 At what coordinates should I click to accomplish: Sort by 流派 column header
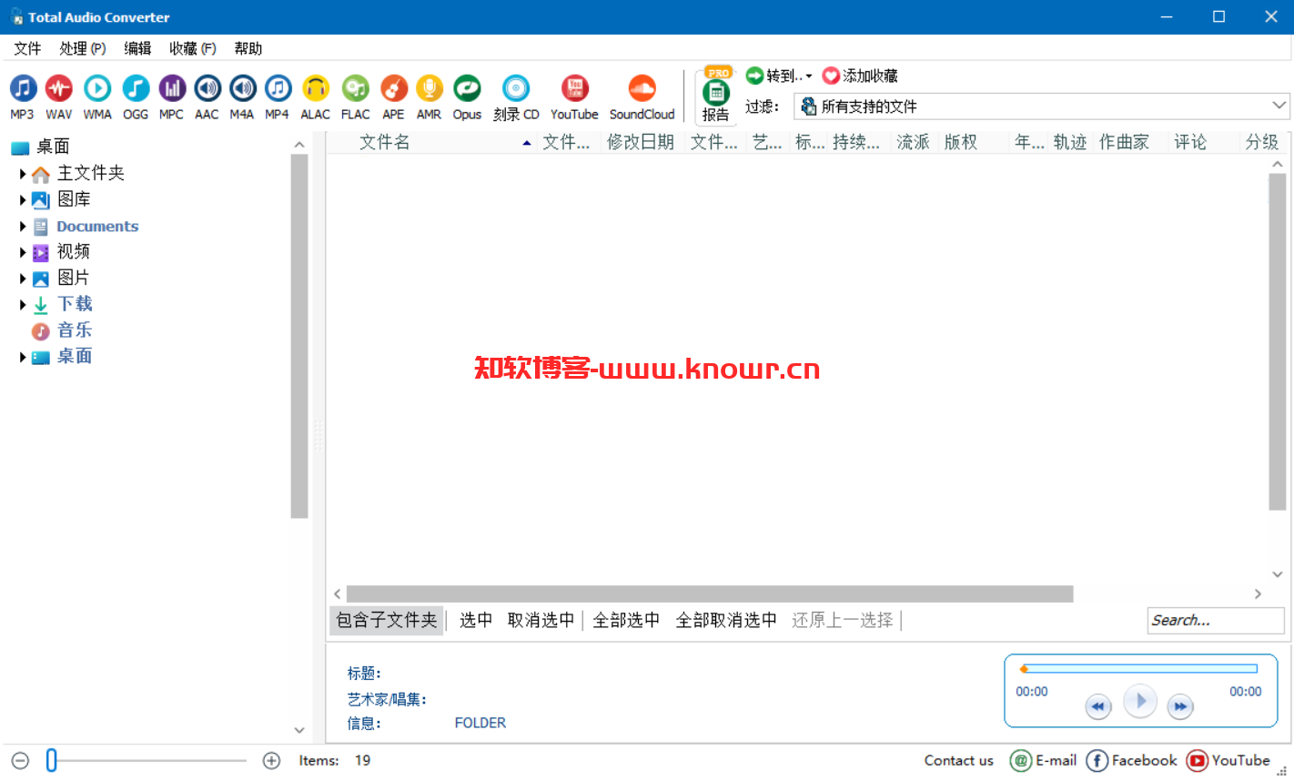click(x=914, y=142)
